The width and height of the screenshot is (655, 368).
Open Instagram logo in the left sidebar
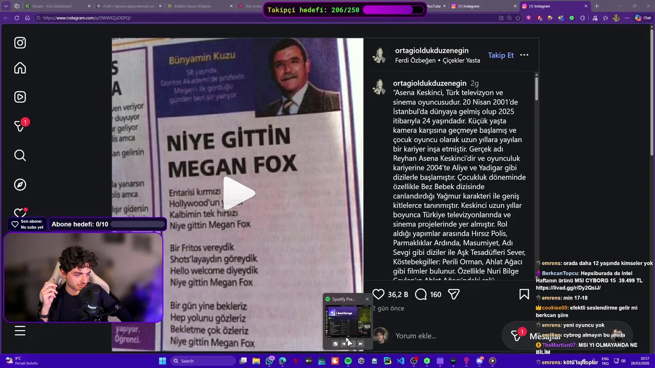coord(20,43)
